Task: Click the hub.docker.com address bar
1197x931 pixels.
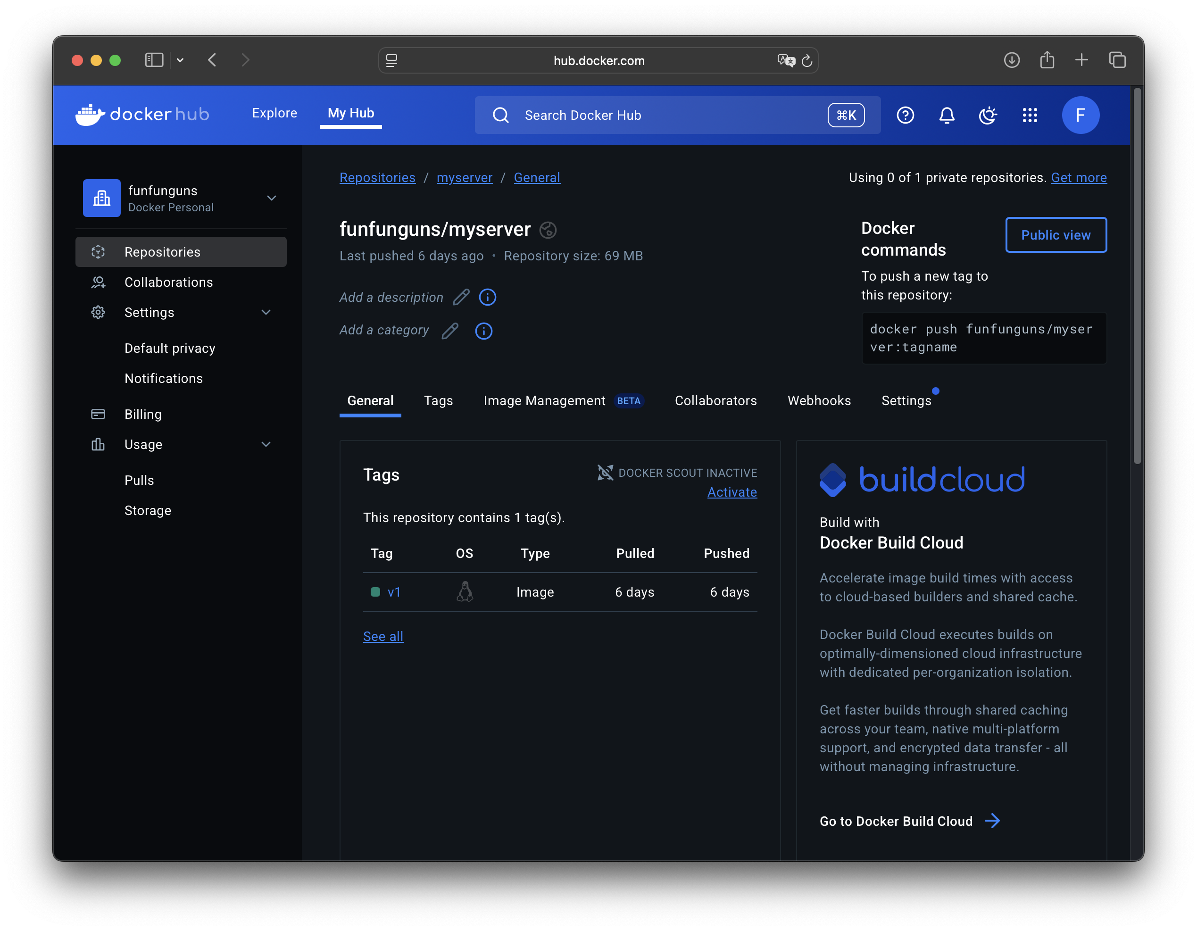Action: 598,60
